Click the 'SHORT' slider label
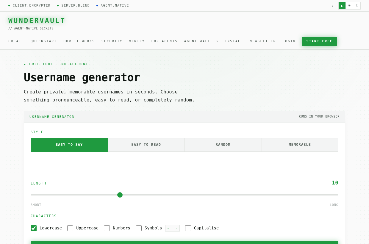This screenshot has width=369, height=244. click(x=36, y=205)
